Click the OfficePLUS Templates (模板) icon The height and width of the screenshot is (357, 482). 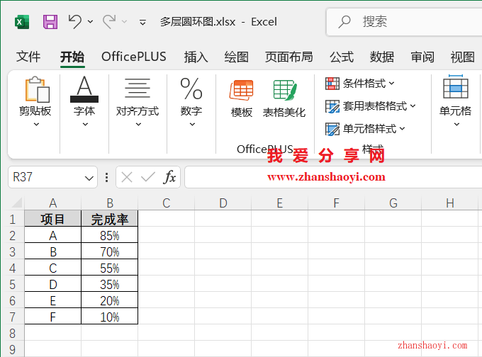pyautogui.click(x=242, y=99)
